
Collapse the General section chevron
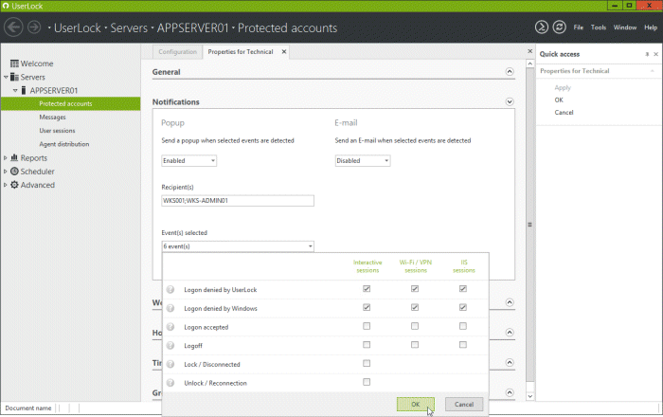(510, 71)
